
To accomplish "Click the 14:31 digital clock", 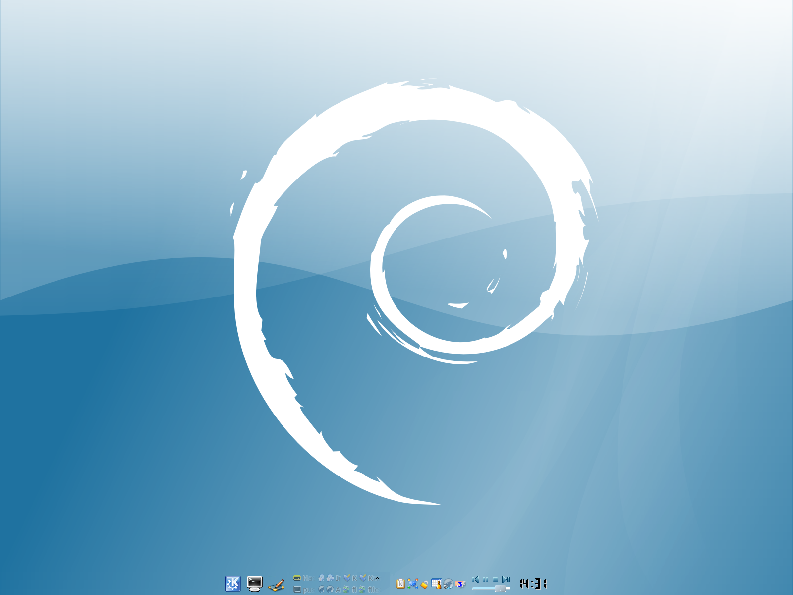I will 533,584.
